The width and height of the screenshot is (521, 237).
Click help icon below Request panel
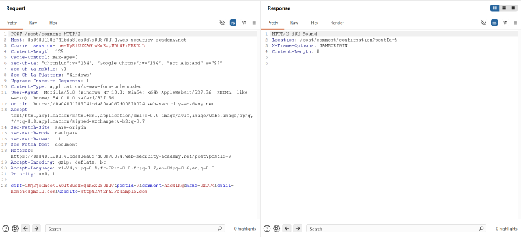tap(6, 229)
